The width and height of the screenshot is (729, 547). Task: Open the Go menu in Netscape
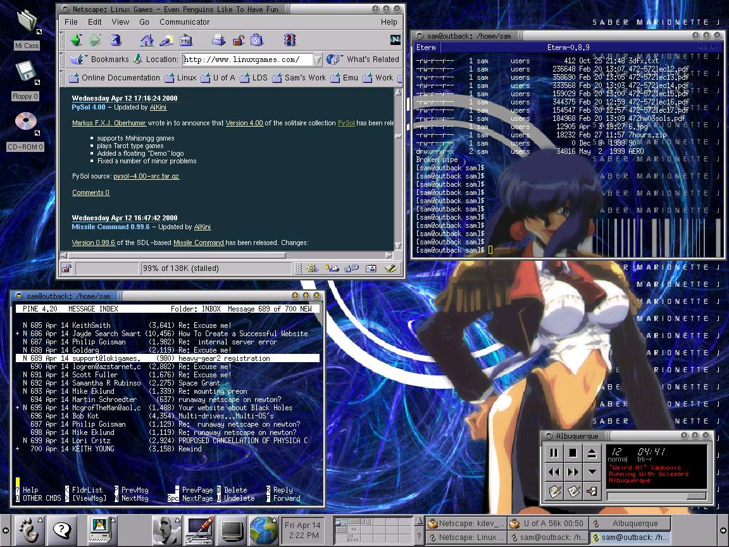click(144, 22)
